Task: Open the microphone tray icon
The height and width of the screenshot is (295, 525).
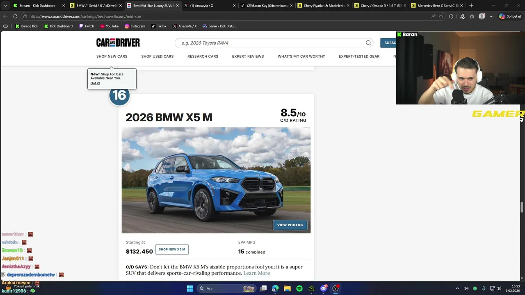Action: click(484, 288)
